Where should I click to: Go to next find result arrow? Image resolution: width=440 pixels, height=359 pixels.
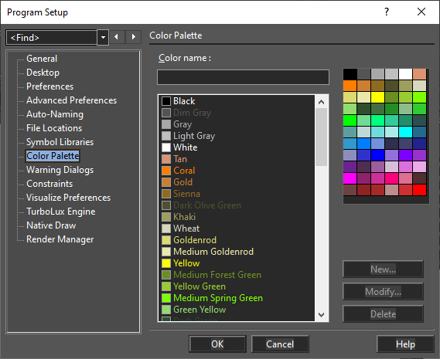coord(134,37)
